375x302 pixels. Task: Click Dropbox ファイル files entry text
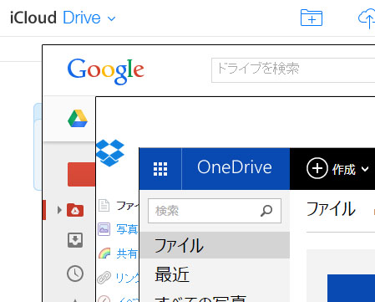coord(128,206)
